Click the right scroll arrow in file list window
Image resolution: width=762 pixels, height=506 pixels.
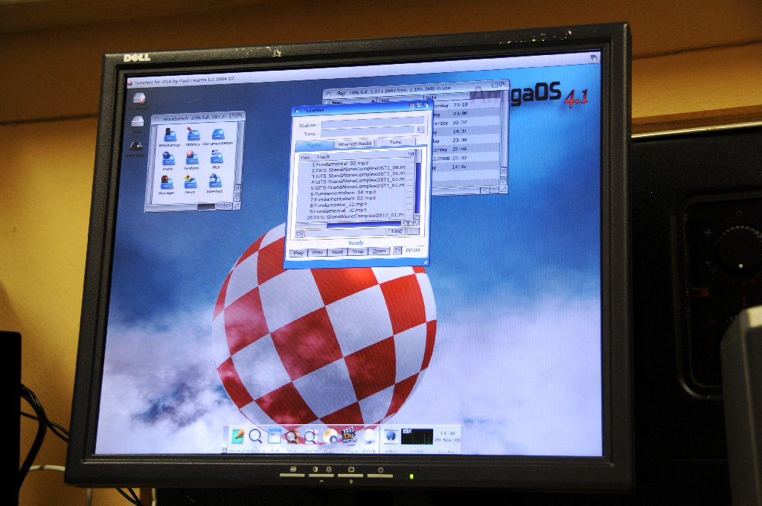[x=494, y=190]
